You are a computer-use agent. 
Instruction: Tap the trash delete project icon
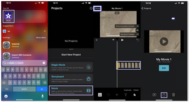tap(173, 95)
